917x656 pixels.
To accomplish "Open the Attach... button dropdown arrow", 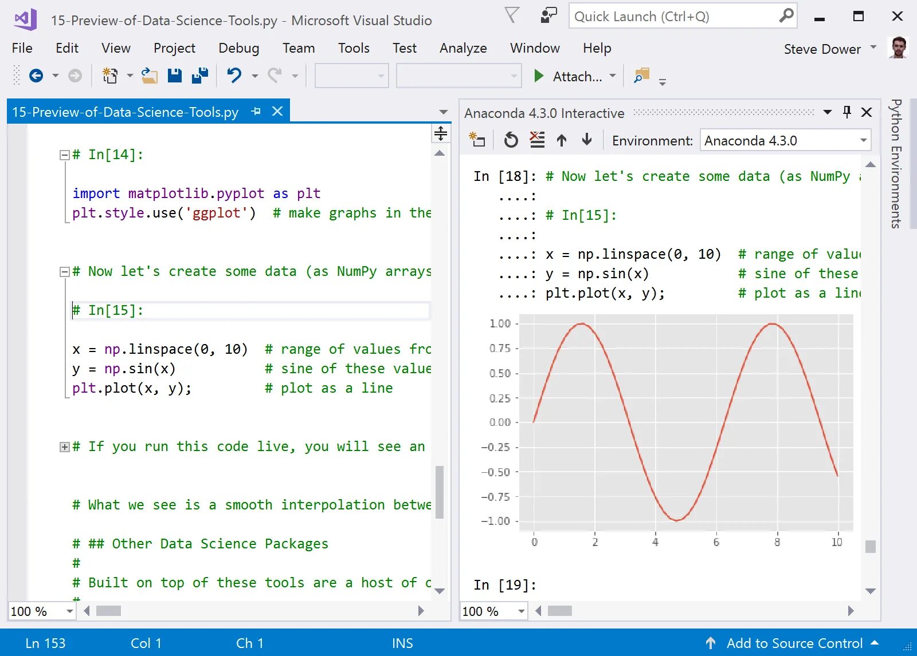I will 613,76.
